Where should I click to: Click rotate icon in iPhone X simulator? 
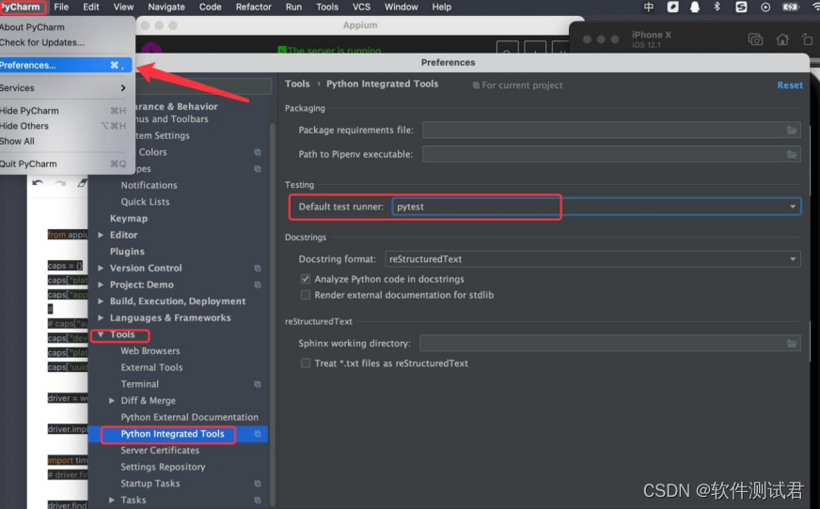coord(807,39)
